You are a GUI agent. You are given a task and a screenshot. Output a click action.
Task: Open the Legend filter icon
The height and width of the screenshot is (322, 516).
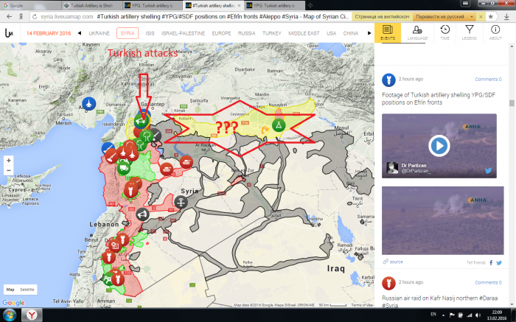(470, 32)
